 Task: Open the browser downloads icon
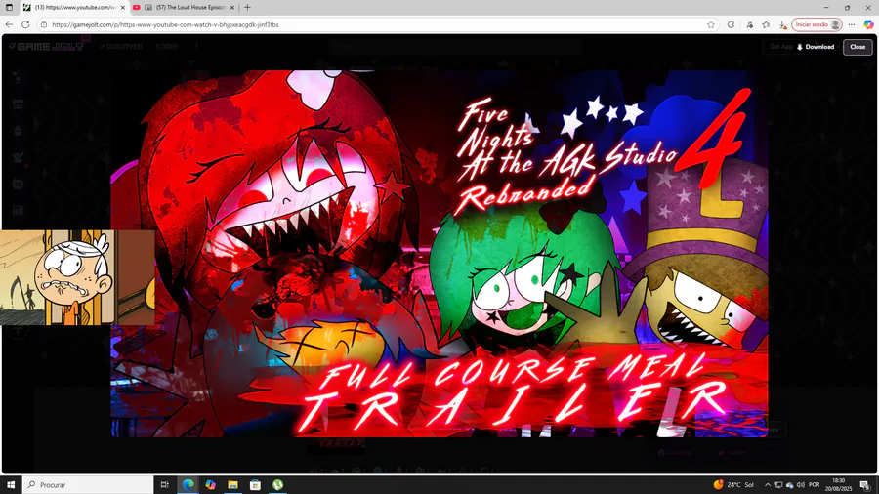(782, 24)
